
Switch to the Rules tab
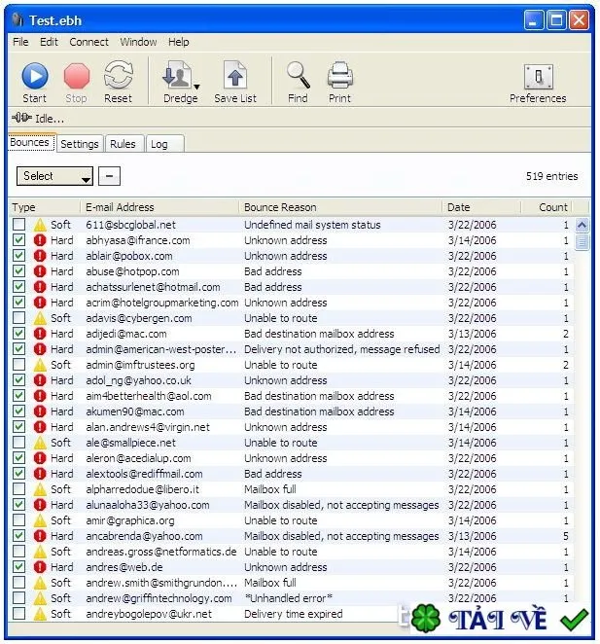[123, 144]
